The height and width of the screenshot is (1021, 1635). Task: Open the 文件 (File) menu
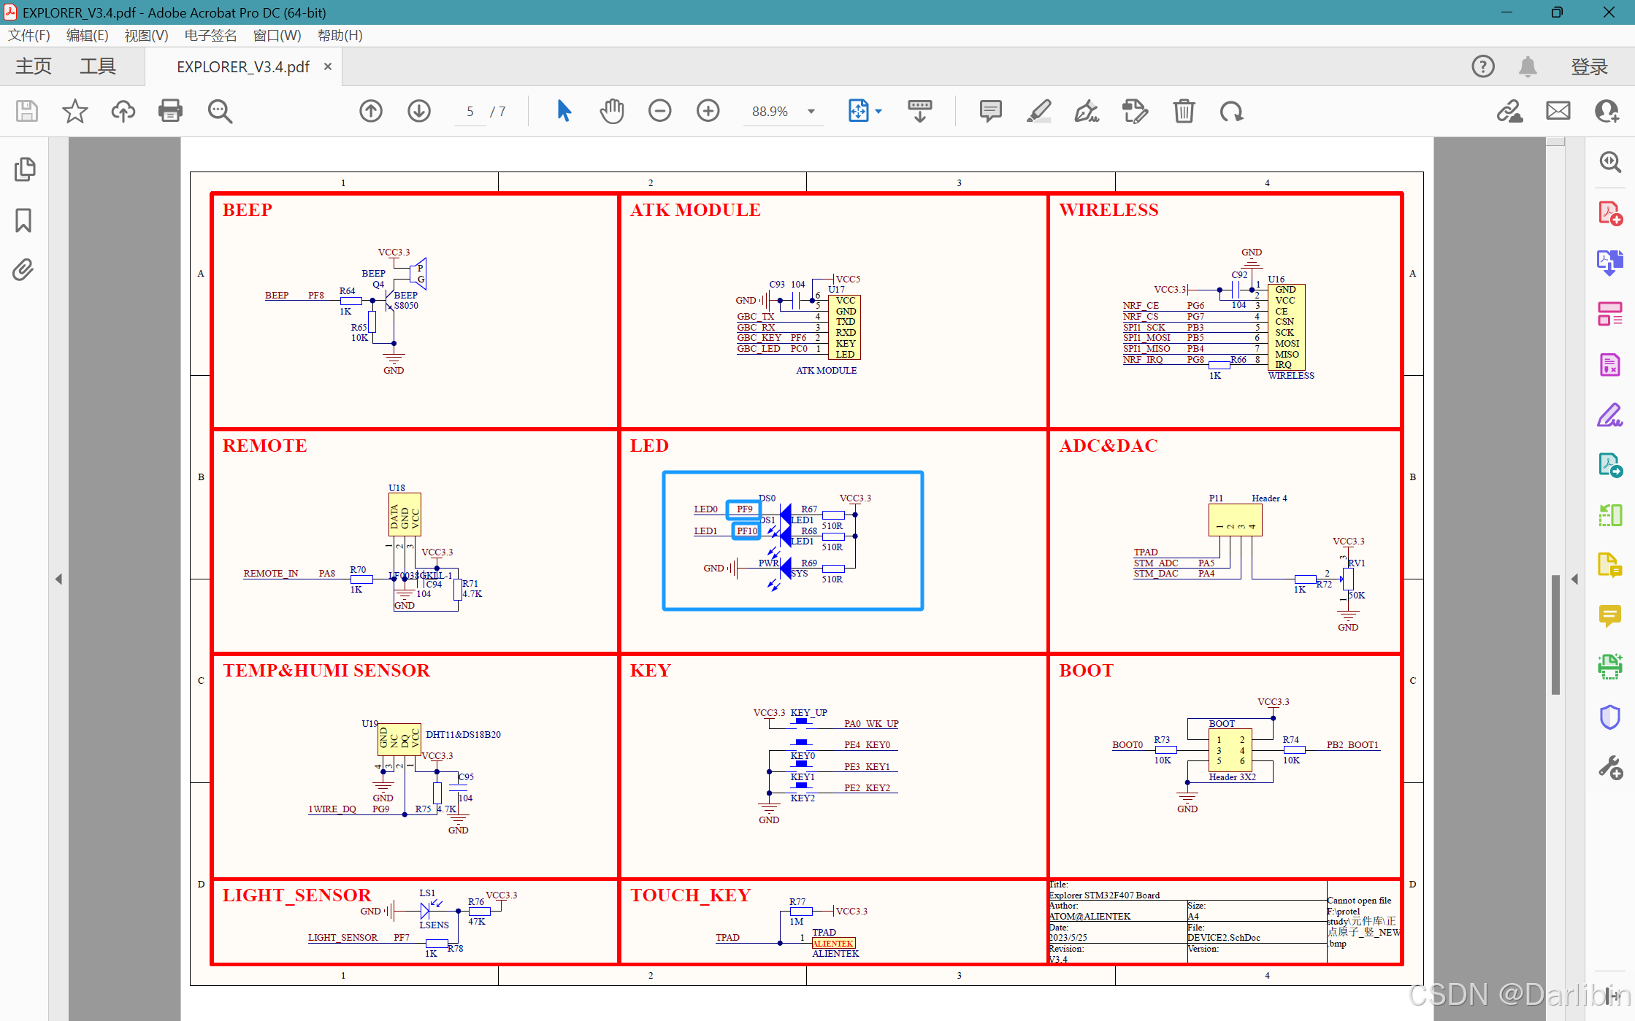click(x=28, y=35)
